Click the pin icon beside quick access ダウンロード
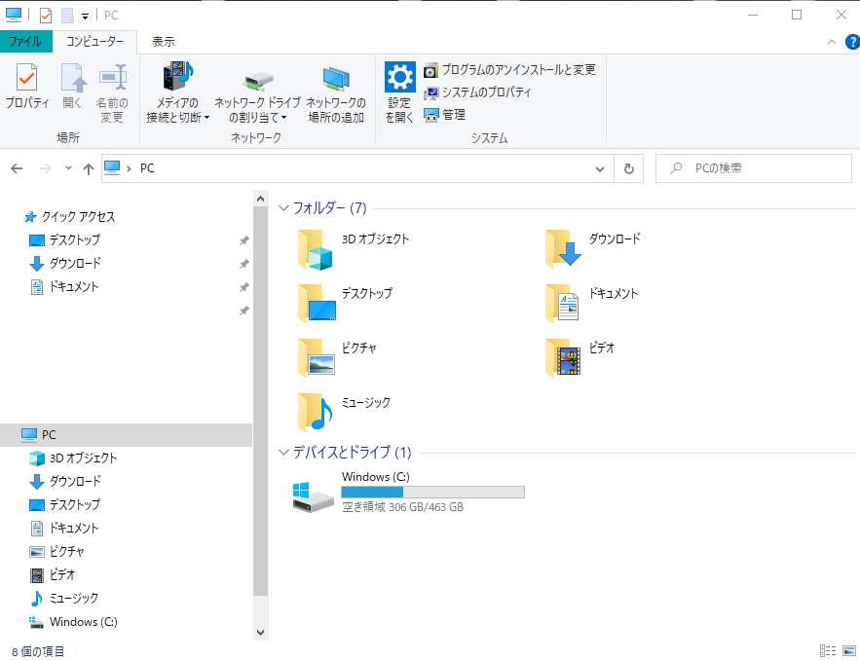The width and height of the screenshot is (860, 660). (x=244, y=264)
